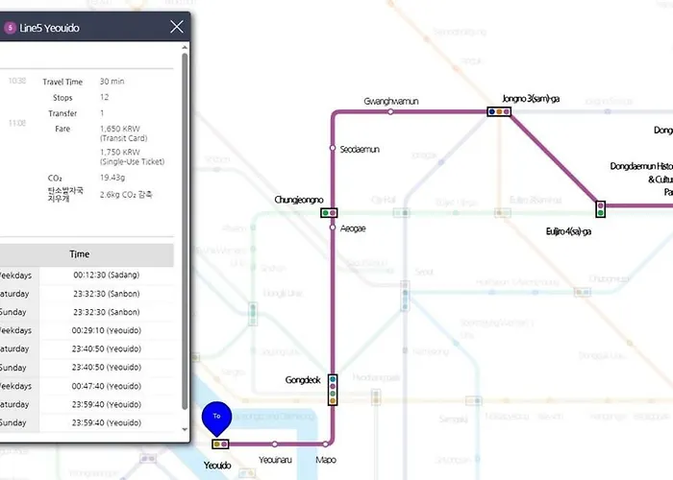
Task: Click 00:47:40 (Yeouido) time entry
Action: (107, 386)
